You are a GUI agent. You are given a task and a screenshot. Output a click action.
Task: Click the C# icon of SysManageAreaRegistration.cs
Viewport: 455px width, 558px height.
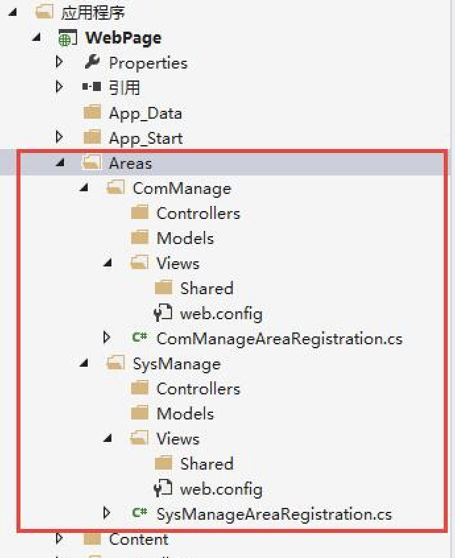140,514
